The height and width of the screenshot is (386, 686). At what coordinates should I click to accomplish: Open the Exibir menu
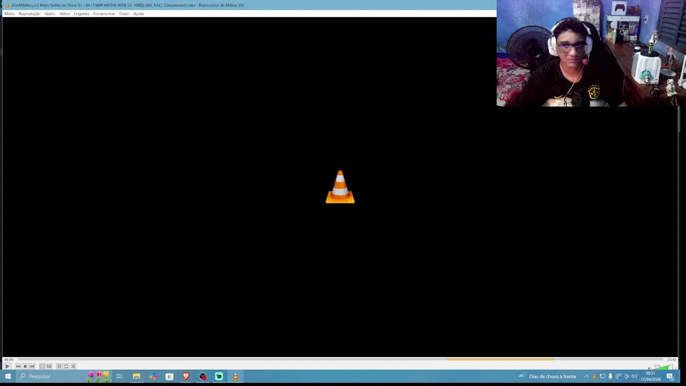click(124, 13)
